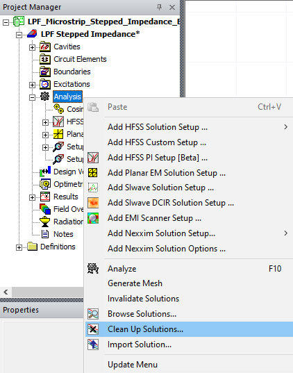Collapse the LPF_Microstrip project root node
293x373 pixels.
tap(6, 22)
